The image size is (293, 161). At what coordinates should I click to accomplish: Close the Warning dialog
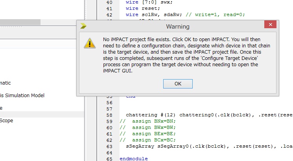pyautogui.click(x=270, y=26)
